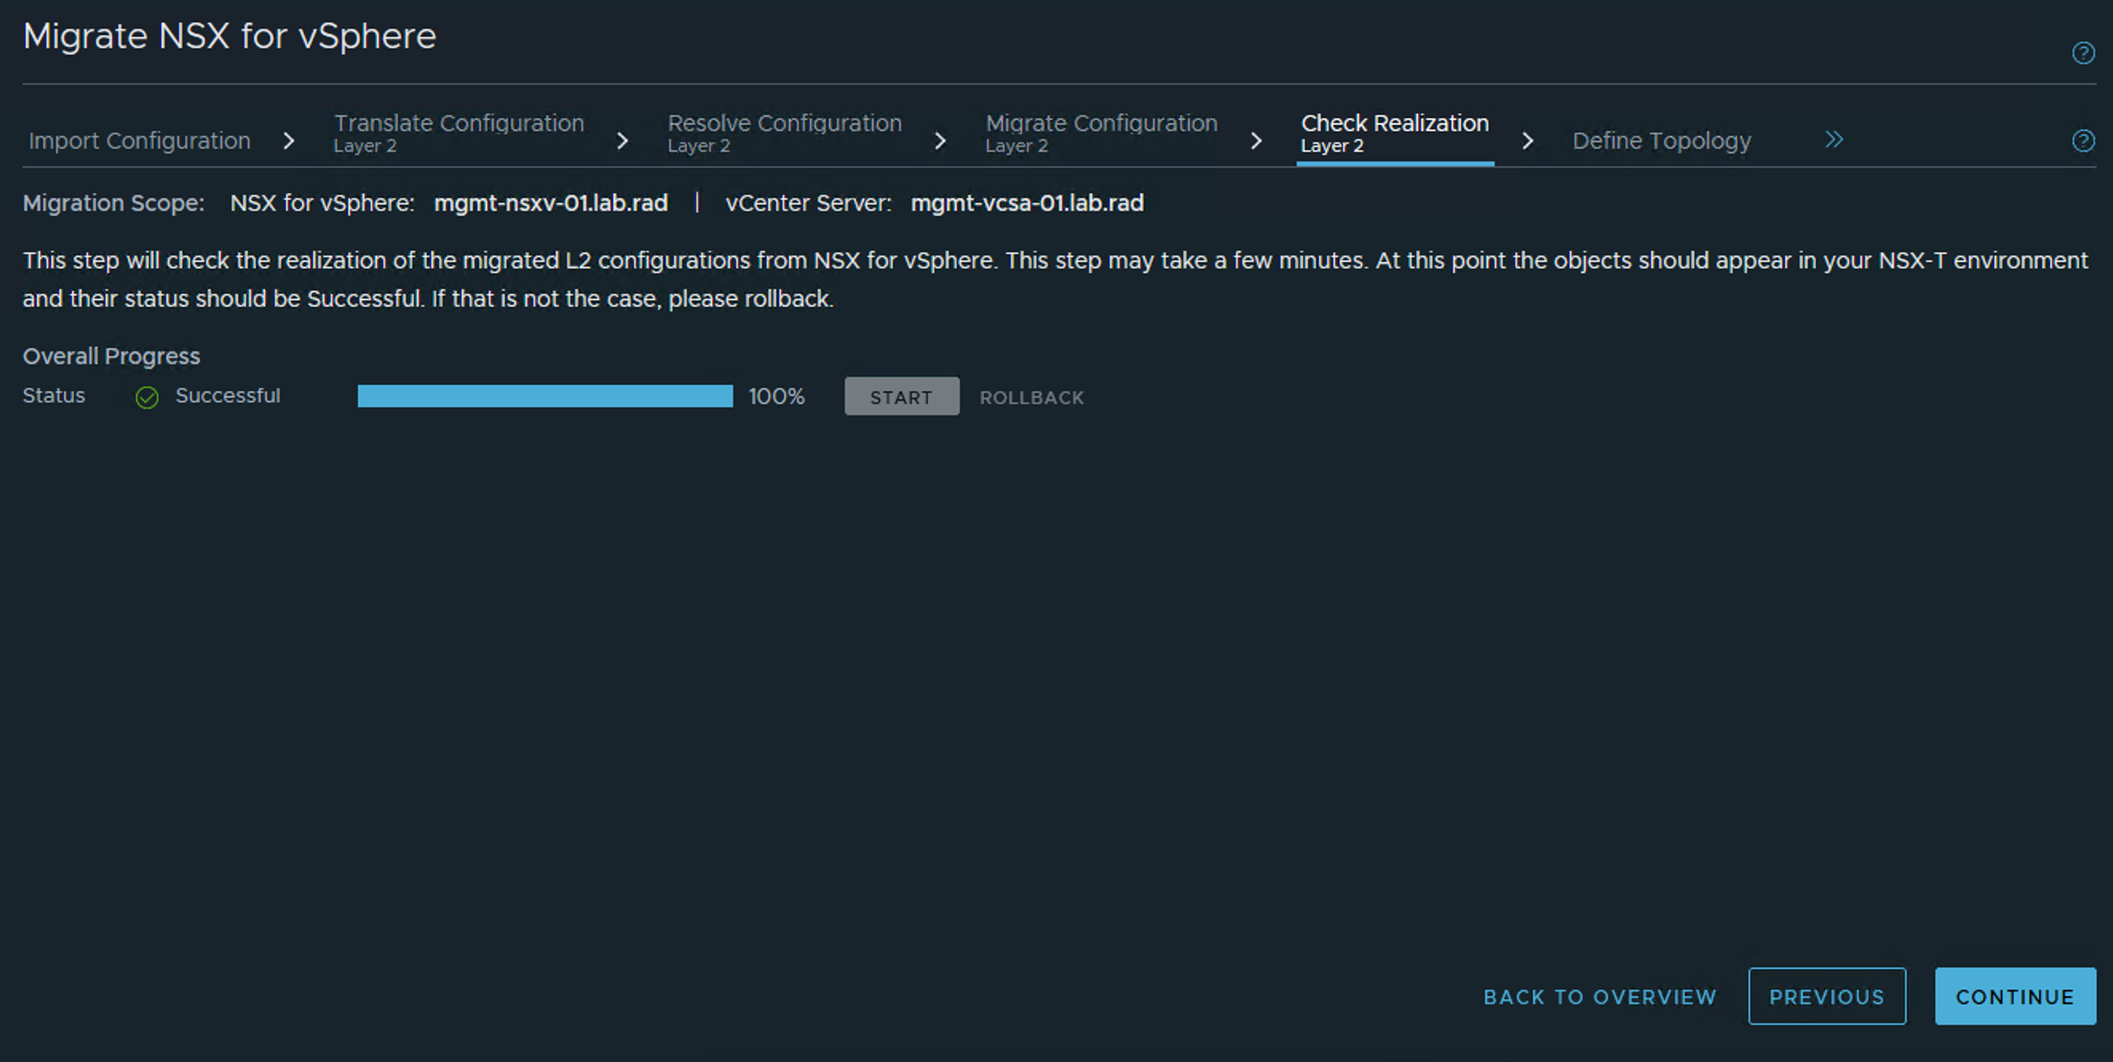
Task: Click the START button
Action: tap(902, 397)
